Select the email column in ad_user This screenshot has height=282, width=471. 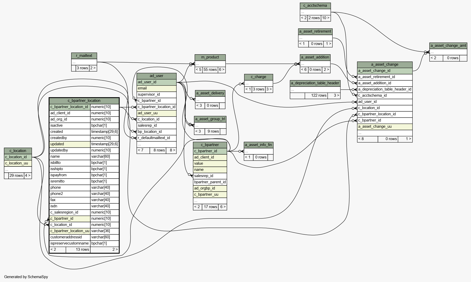coord(156,88)
